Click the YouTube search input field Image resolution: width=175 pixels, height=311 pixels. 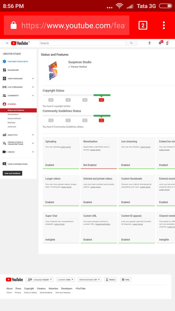point(83,43)
